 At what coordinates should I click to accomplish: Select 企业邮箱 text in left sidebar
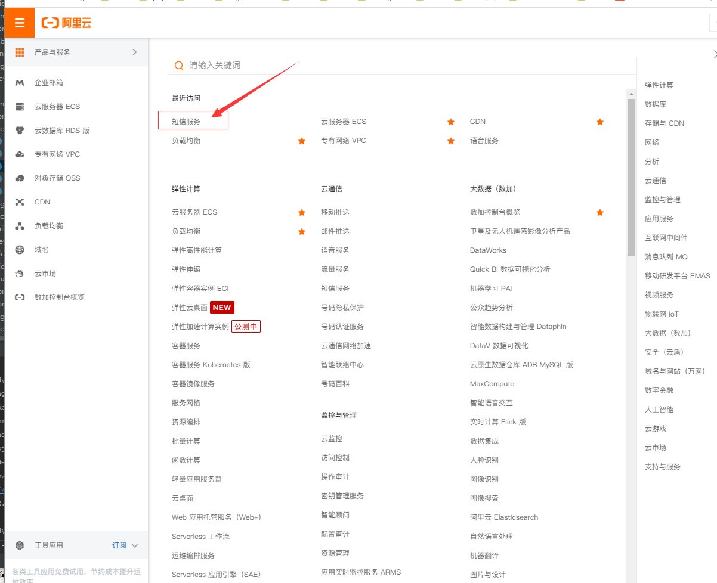[49, 83]
